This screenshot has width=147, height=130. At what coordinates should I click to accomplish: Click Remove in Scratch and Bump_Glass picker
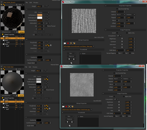pyautogui.click(x=71, y=56)
